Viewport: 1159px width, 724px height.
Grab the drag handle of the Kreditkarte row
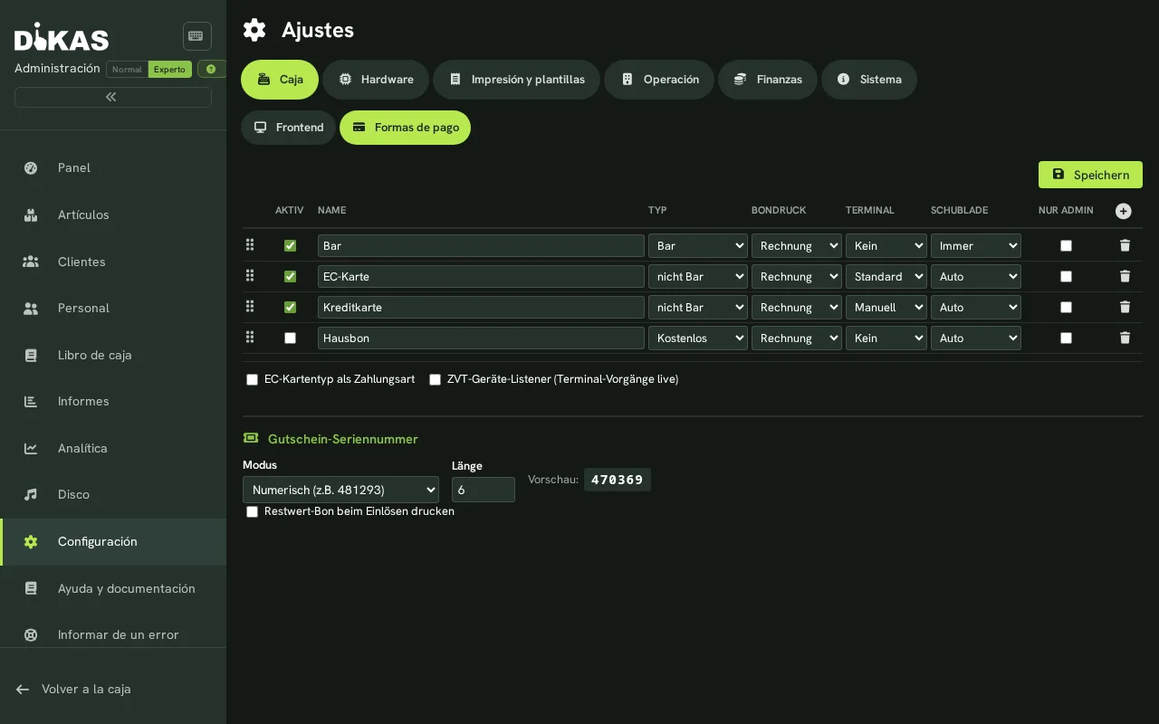point(250,306)
